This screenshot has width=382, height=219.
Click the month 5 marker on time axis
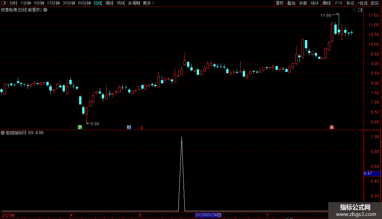(x=140, y=215)
